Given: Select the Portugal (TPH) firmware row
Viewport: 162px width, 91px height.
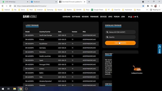Looking at the screenshot, I should coord(61,64).
